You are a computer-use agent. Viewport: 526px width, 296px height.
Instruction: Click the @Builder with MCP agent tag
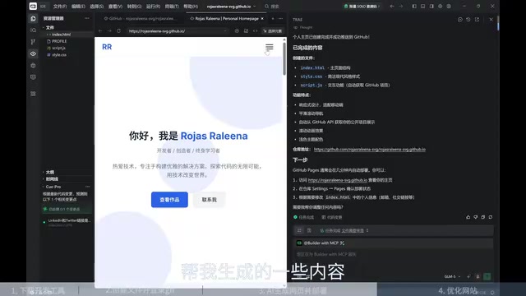321,243
